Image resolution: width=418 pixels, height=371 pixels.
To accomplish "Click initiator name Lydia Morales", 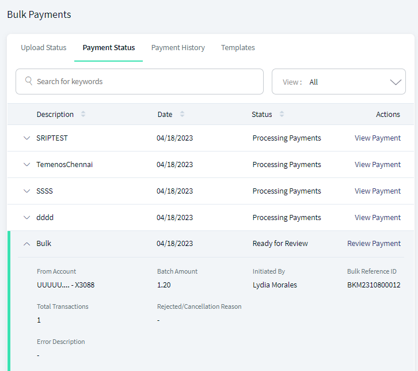I will [x=275, y=285].
